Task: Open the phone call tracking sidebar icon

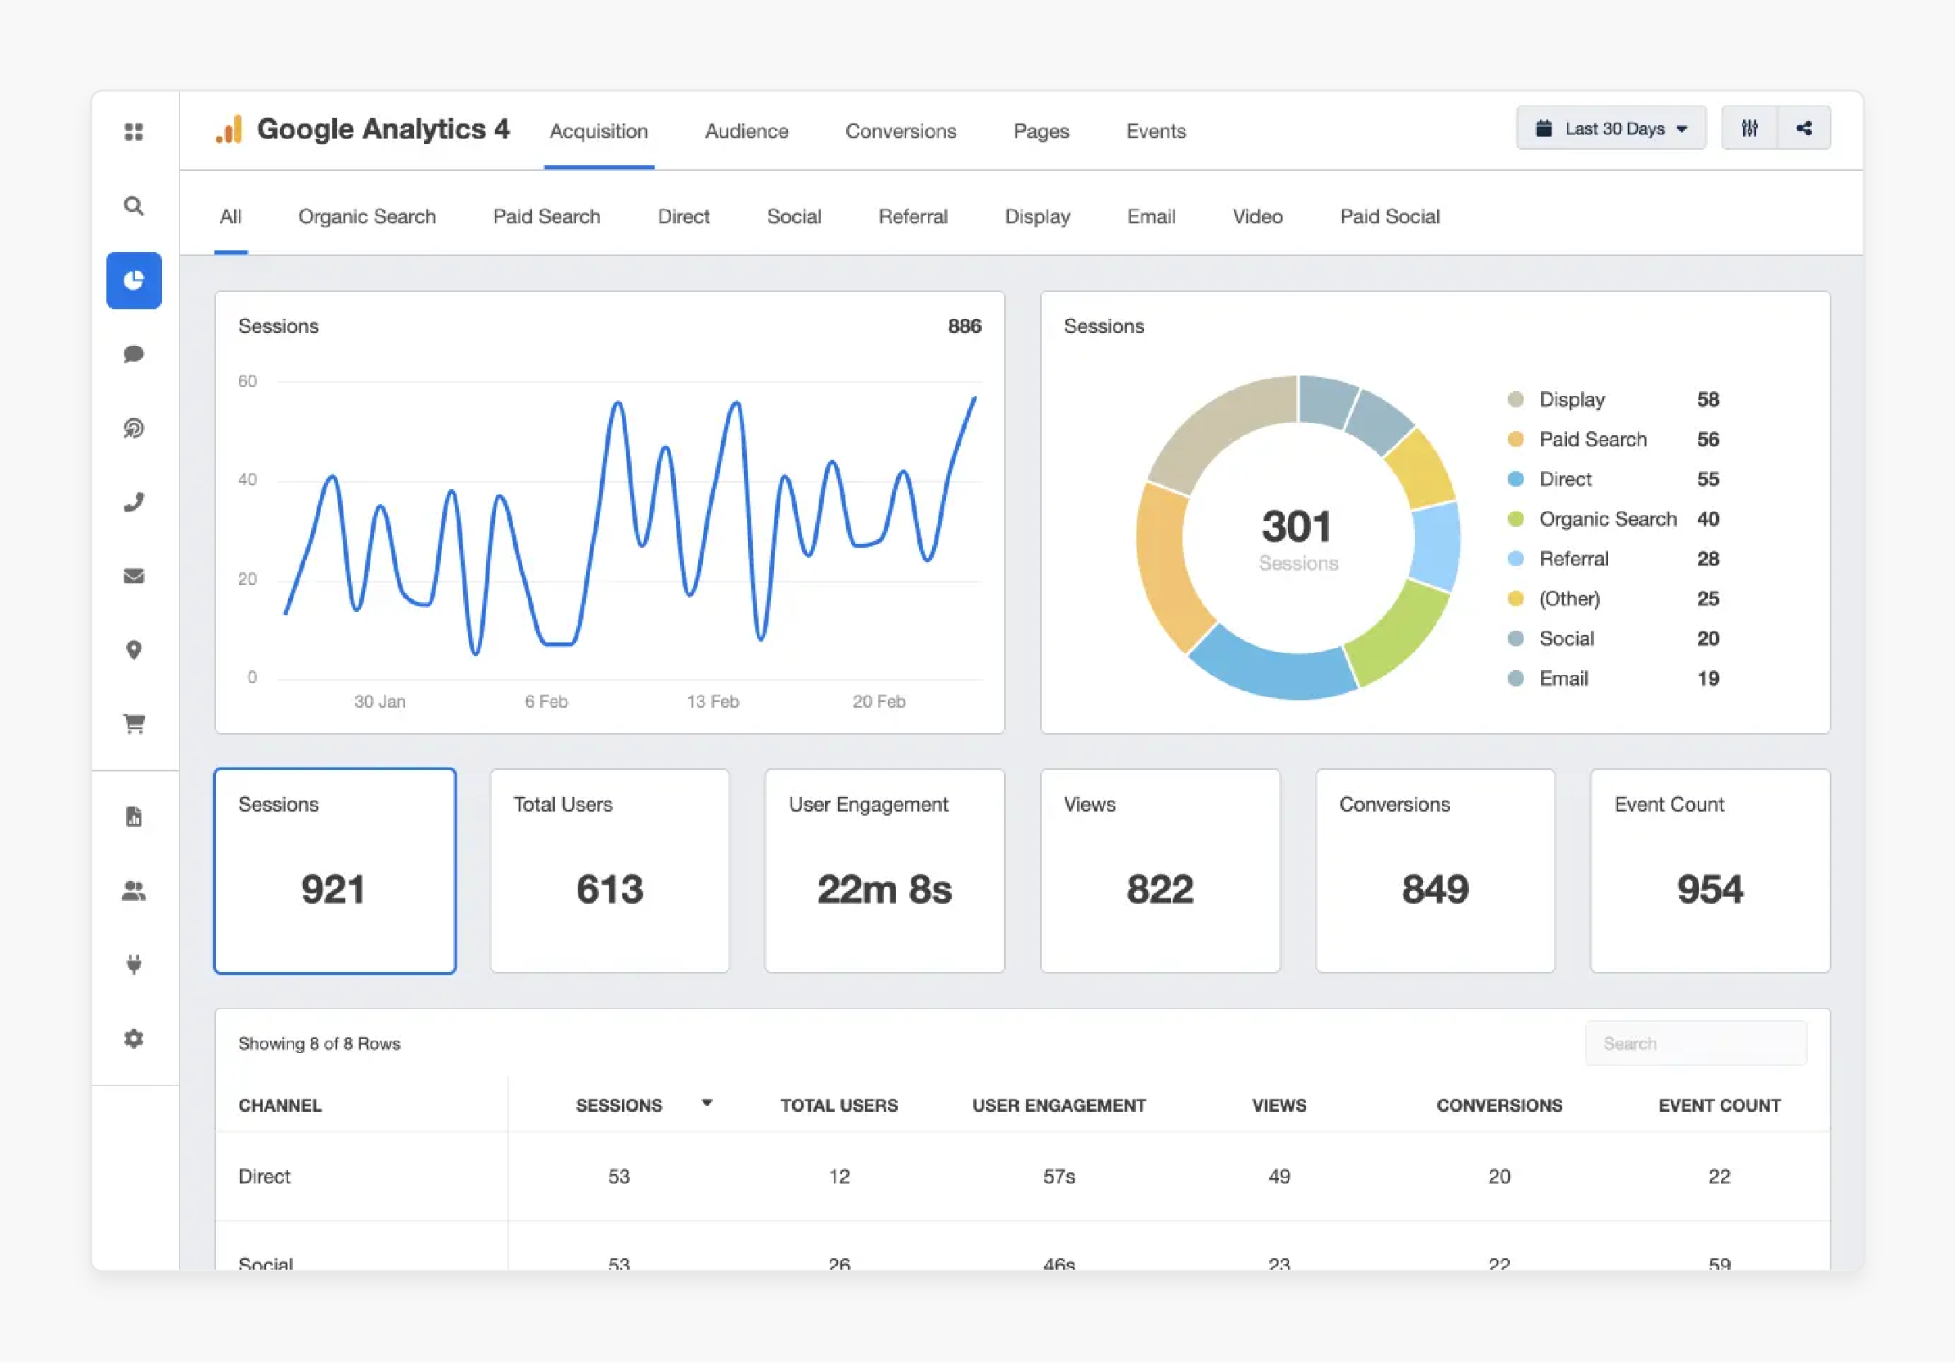Action: (133, 502)
